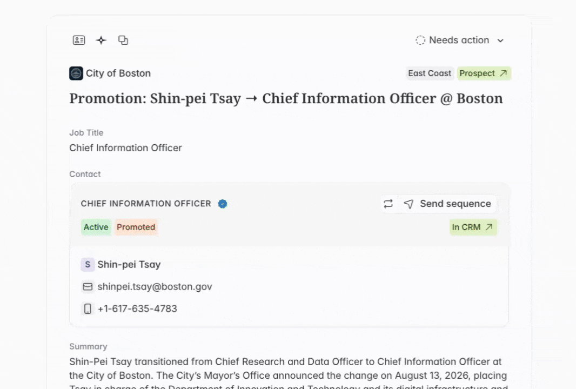This screenshot has height=389, width=576.
Task: Expand the chevron next to Needs action
Action: point(500,41)
